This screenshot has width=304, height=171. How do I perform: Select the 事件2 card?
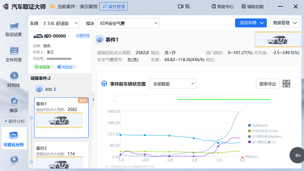[61, 155]
